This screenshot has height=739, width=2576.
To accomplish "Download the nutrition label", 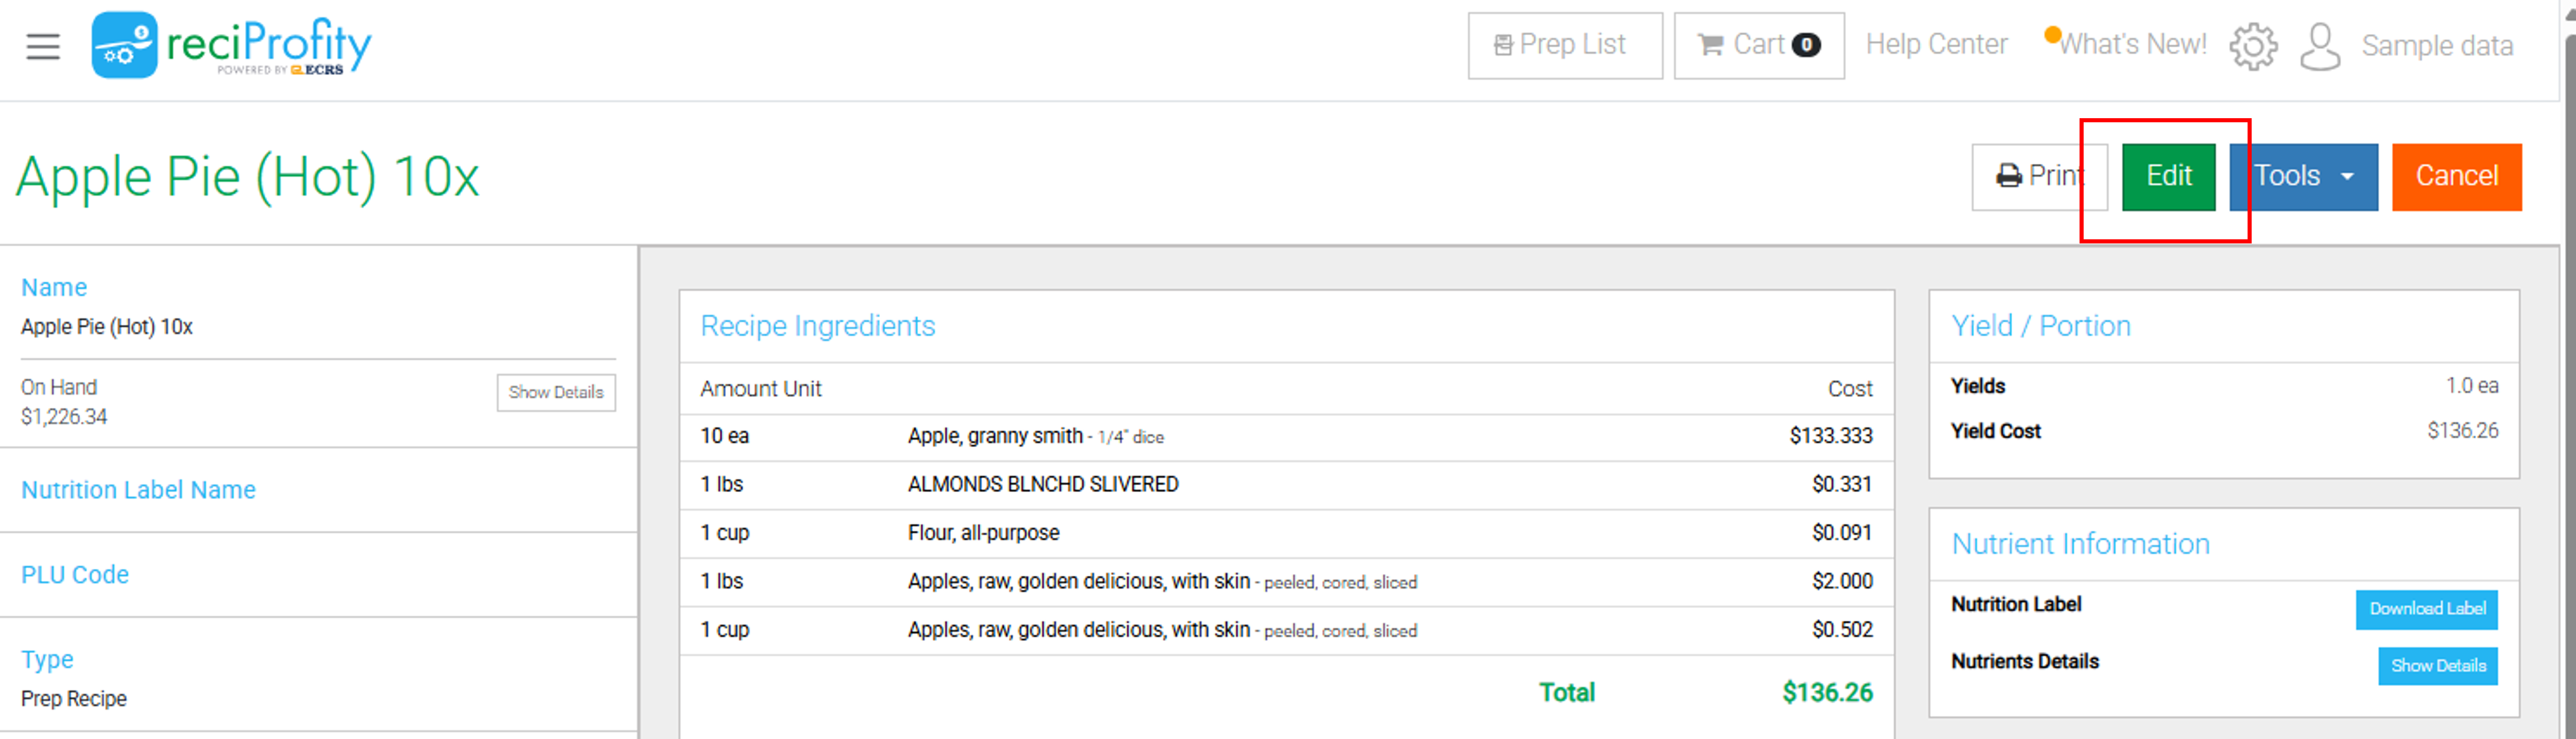I will point(2426,608).
